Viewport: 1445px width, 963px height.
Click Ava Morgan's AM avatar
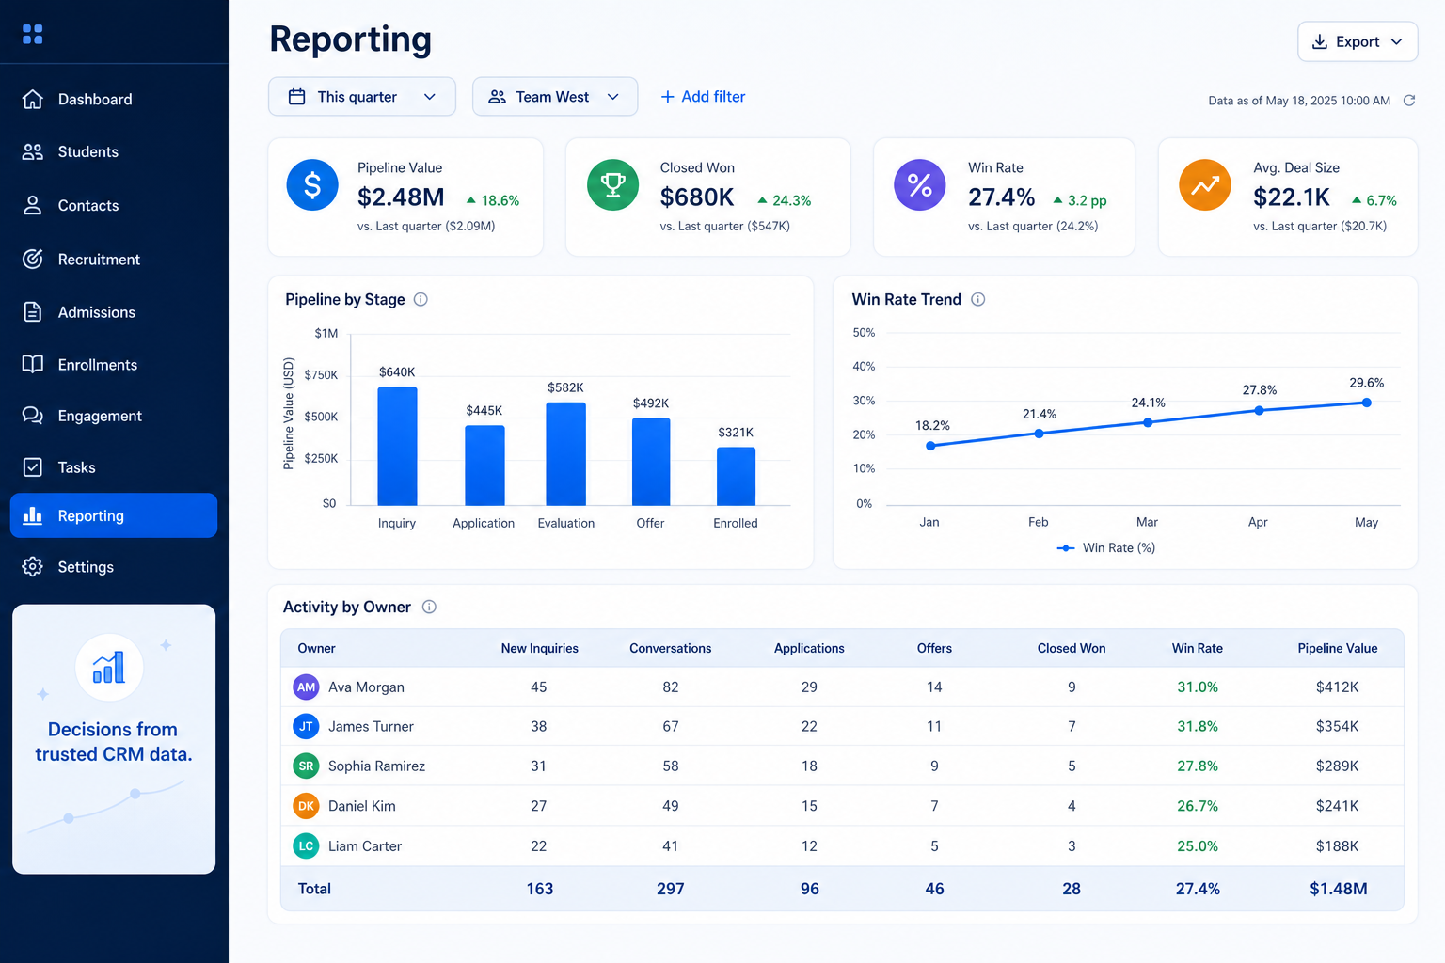[306, 687]
